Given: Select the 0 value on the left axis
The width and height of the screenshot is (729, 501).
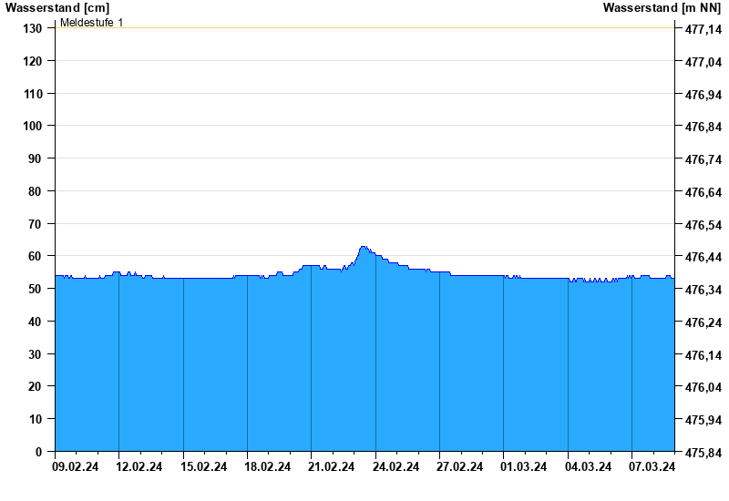Looking at the screenshot, I should coord(39,452).
